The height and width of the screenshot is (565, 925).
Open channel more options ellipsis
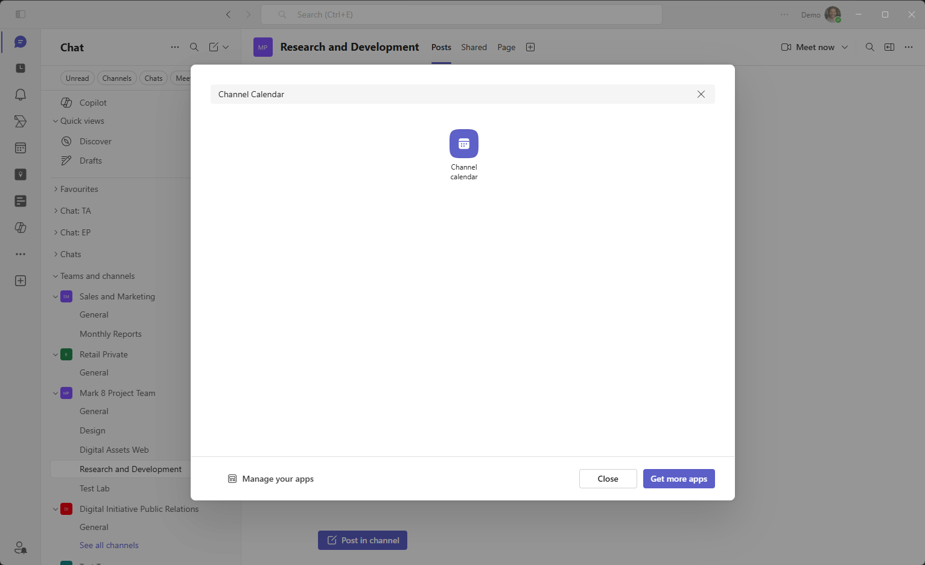coord(909,47)
